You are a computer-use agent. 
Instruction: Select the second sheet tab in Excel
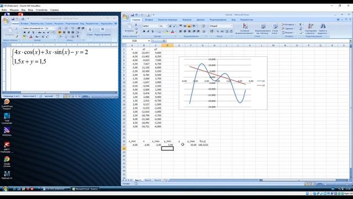pyautogui.click(x=147, y=180)
